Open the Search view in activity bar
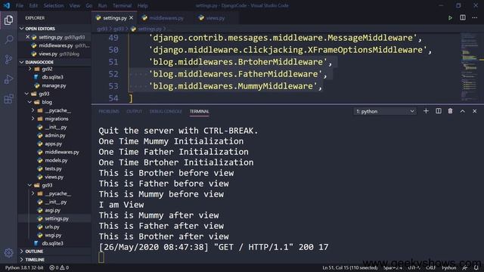 click(8, 39)
